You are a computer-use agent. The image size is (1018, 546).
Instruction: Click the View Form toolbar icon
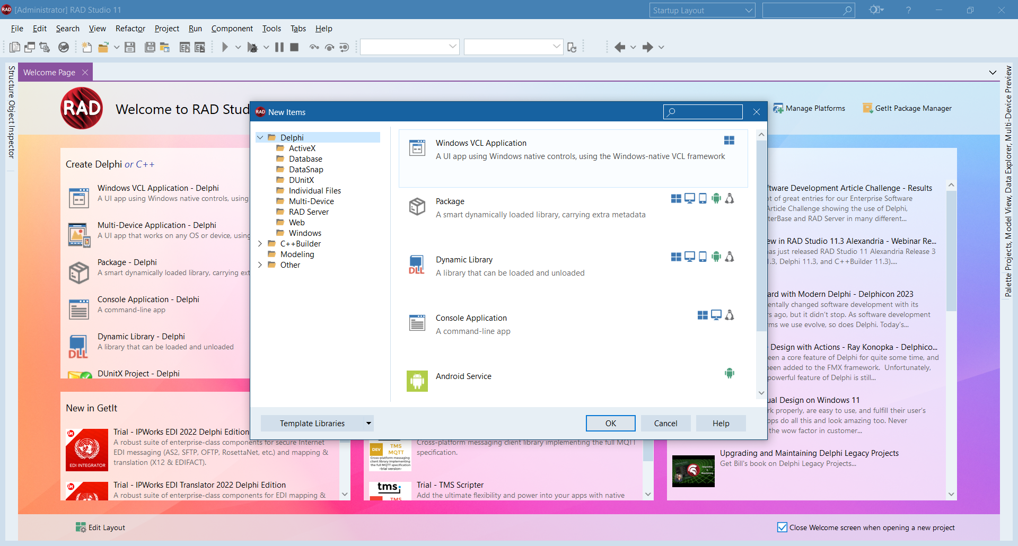coord(30,47)
